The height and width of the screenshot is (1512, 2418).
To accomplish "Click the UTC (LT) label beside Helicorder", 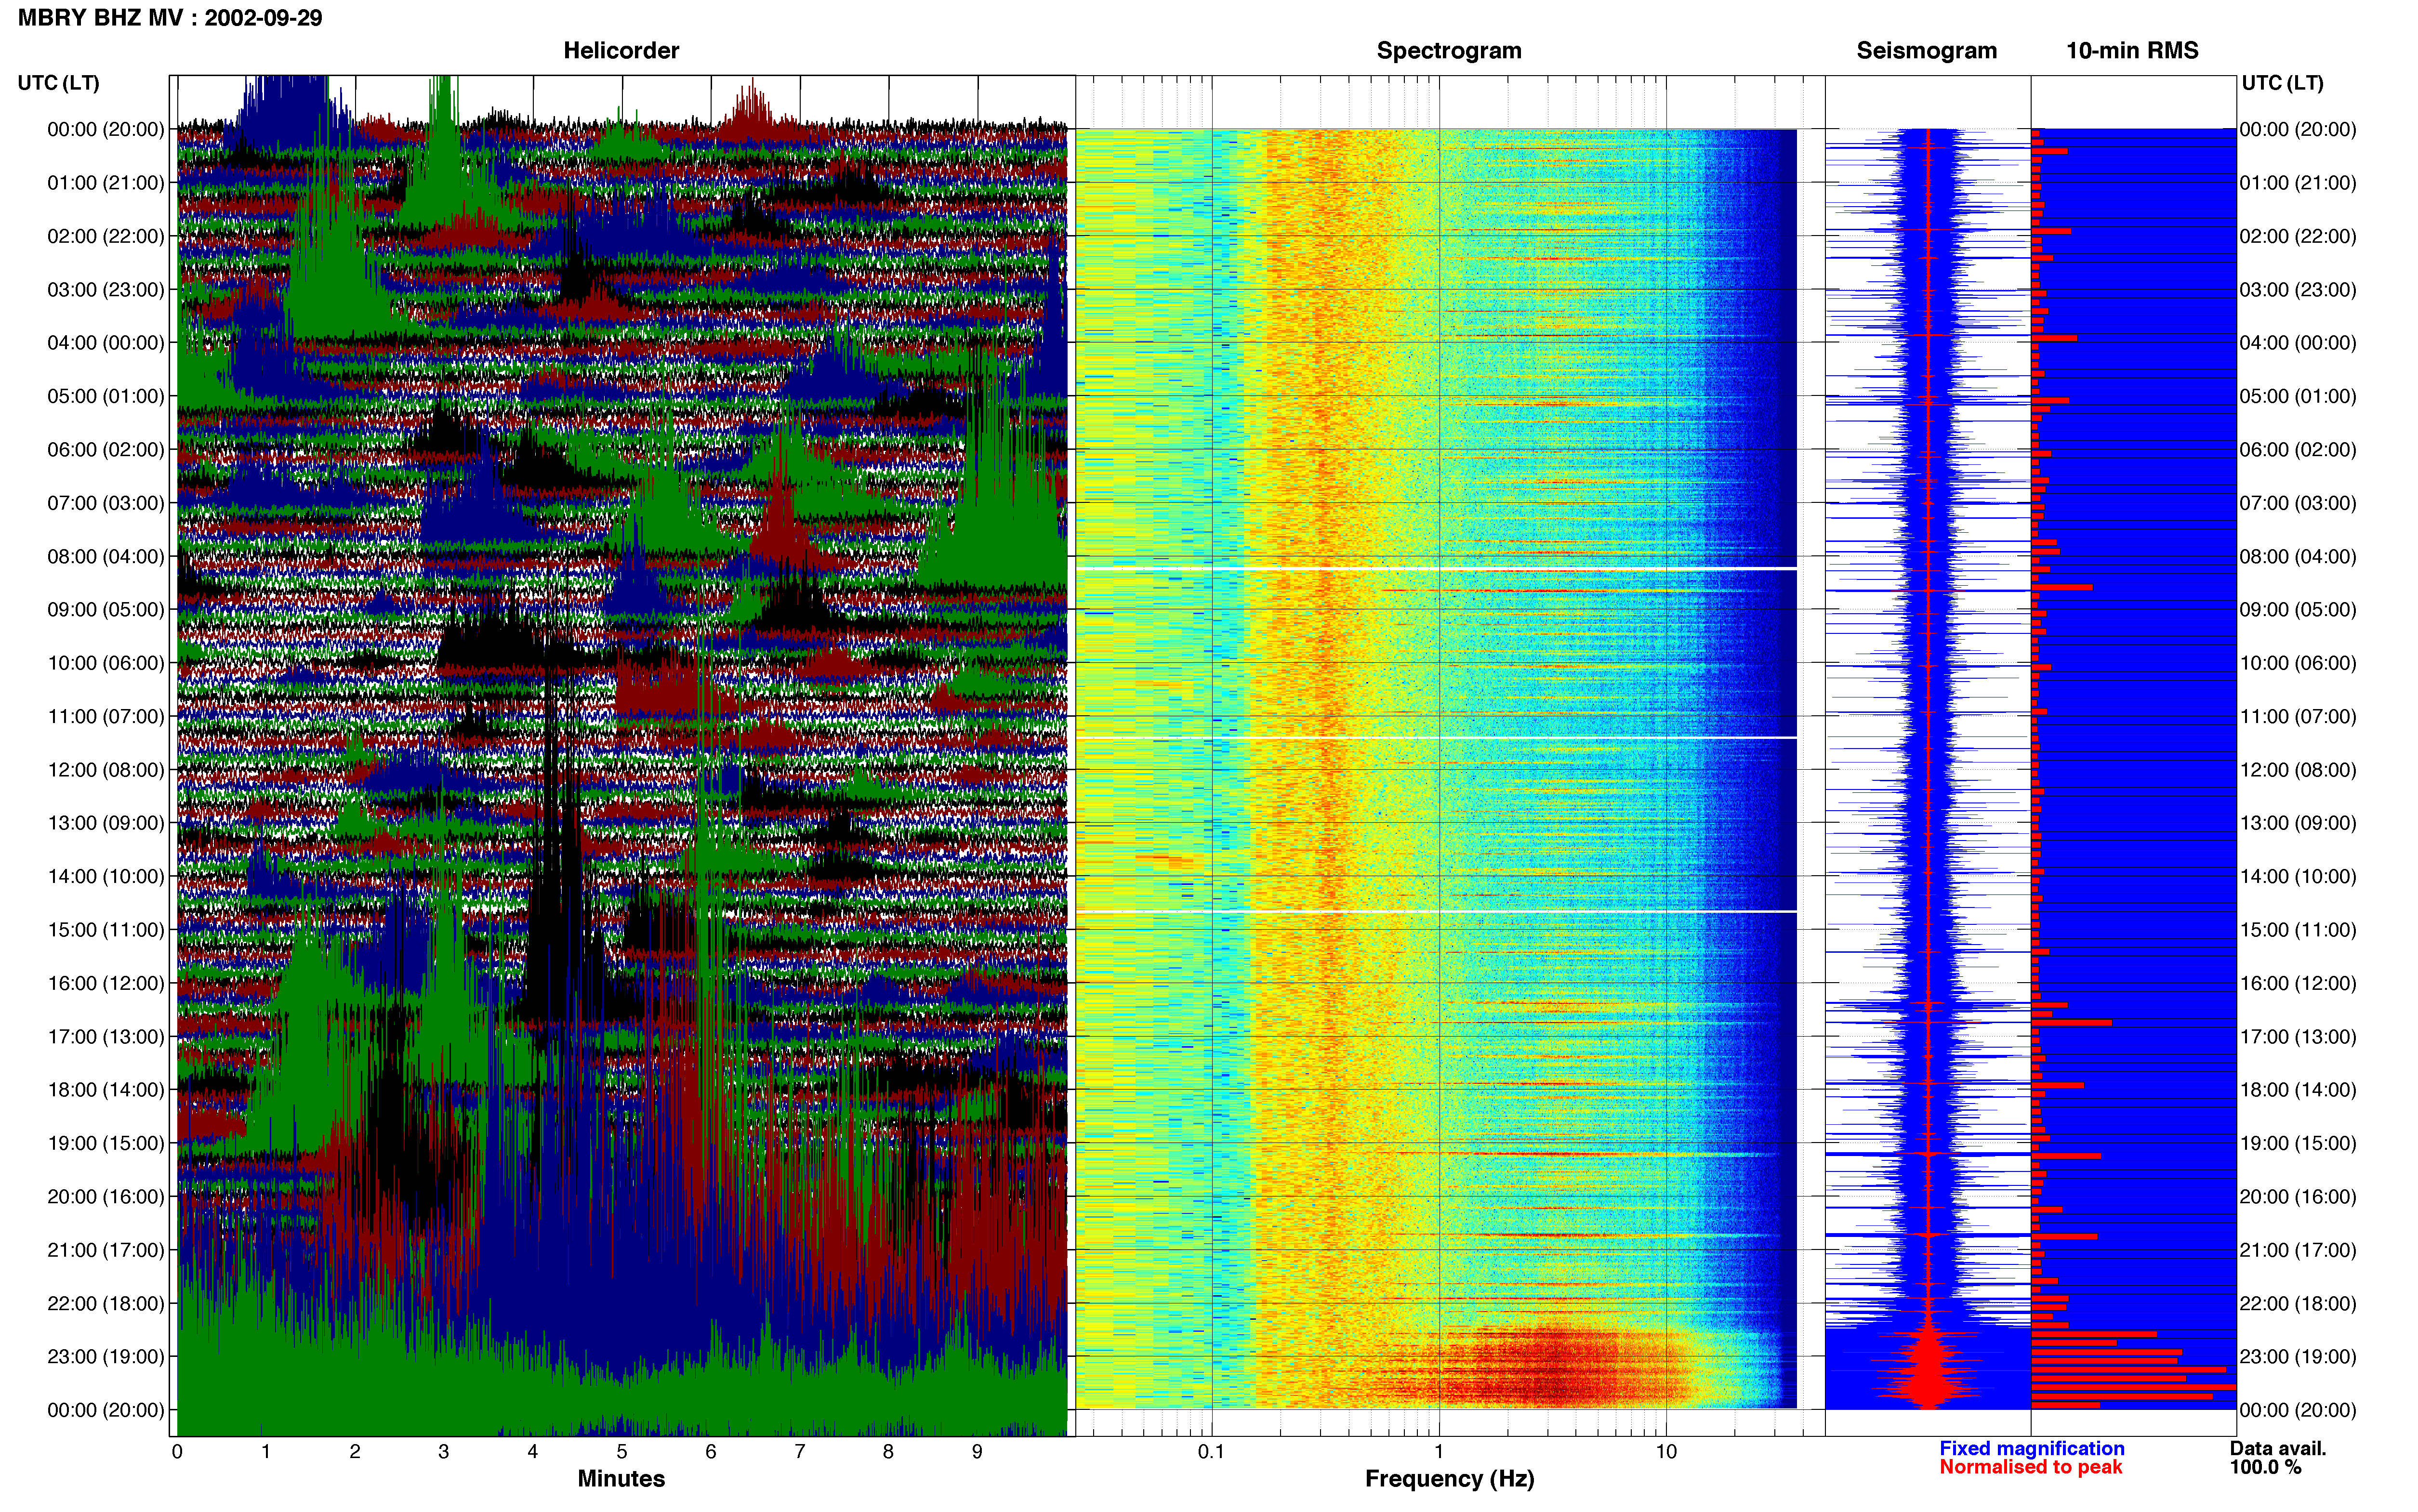I will coord(59,83).
